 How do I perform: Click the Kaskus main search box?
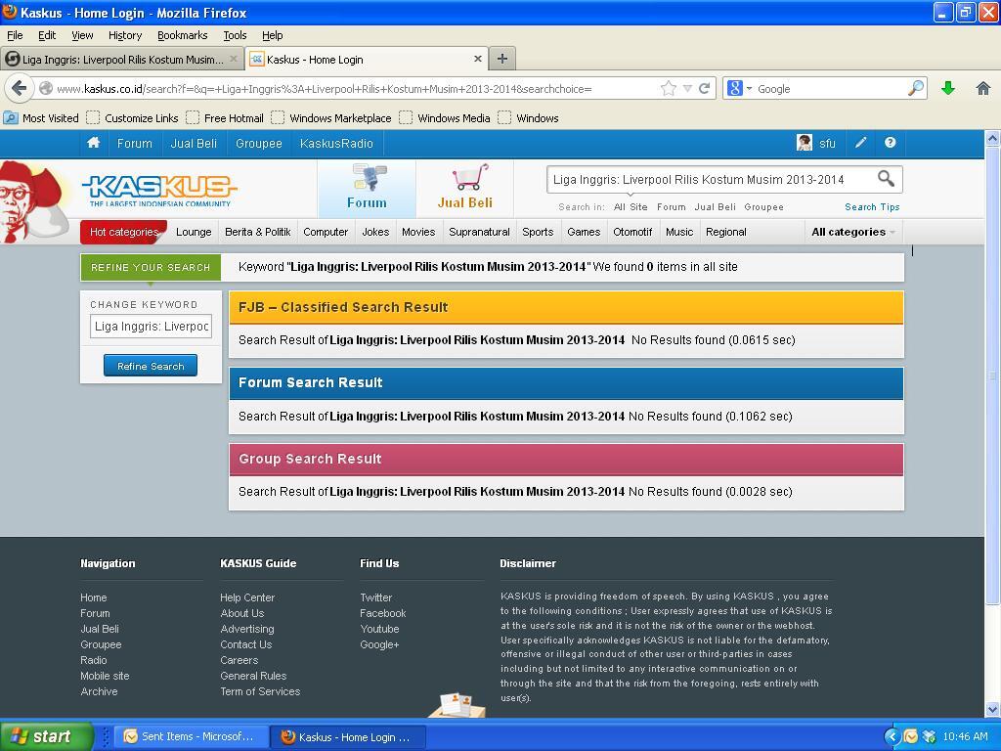click(x=712, y=180)
